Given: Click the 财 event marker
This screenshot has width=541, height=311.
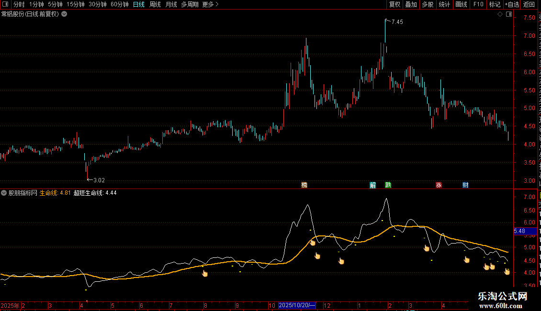Looking at the screenshot, I should click(465, 185).
